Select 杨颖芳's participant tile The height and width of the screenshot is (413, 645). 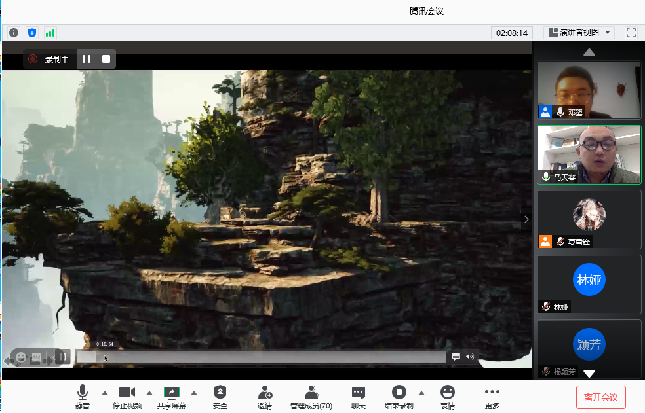coord(589,348)
